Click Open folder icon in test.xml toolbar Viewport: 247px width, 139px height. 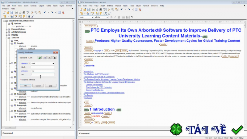point(85,10)
